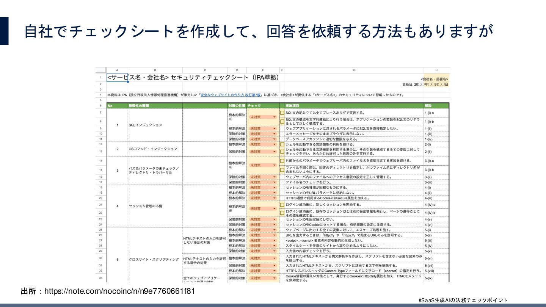Viewport: 546px width, 307px height.
Task: Tick checkbox for SQL文の組み立ては全てプレースホルダで実装する
Action: [282, 113]
